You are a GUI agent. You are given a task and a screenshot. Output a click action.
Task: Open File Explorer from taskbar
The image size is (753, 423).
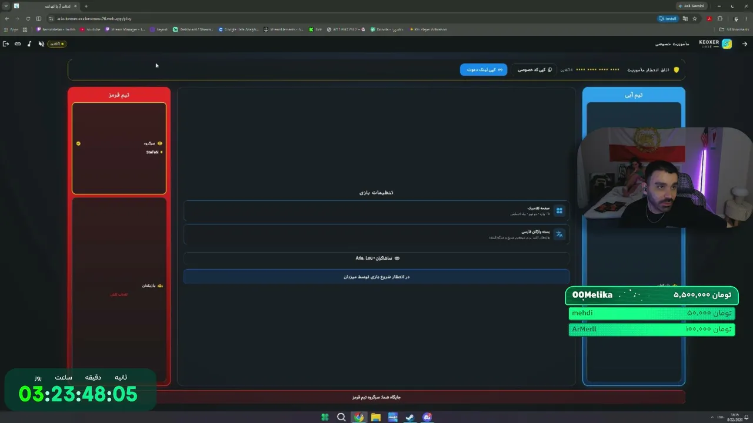[375, 417]
